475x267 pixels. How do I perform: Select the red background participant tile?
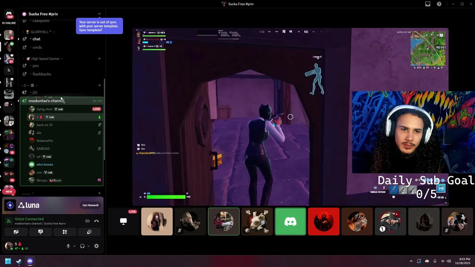324,221
